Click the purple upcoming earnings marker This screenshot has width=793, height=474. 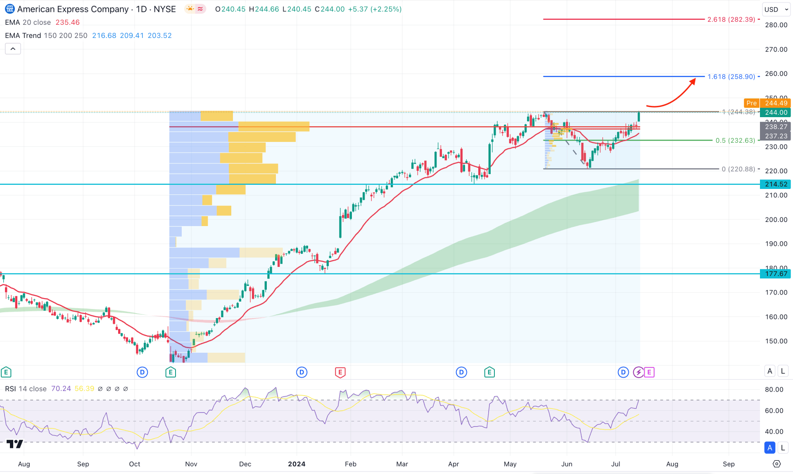[x=649, y=373]
